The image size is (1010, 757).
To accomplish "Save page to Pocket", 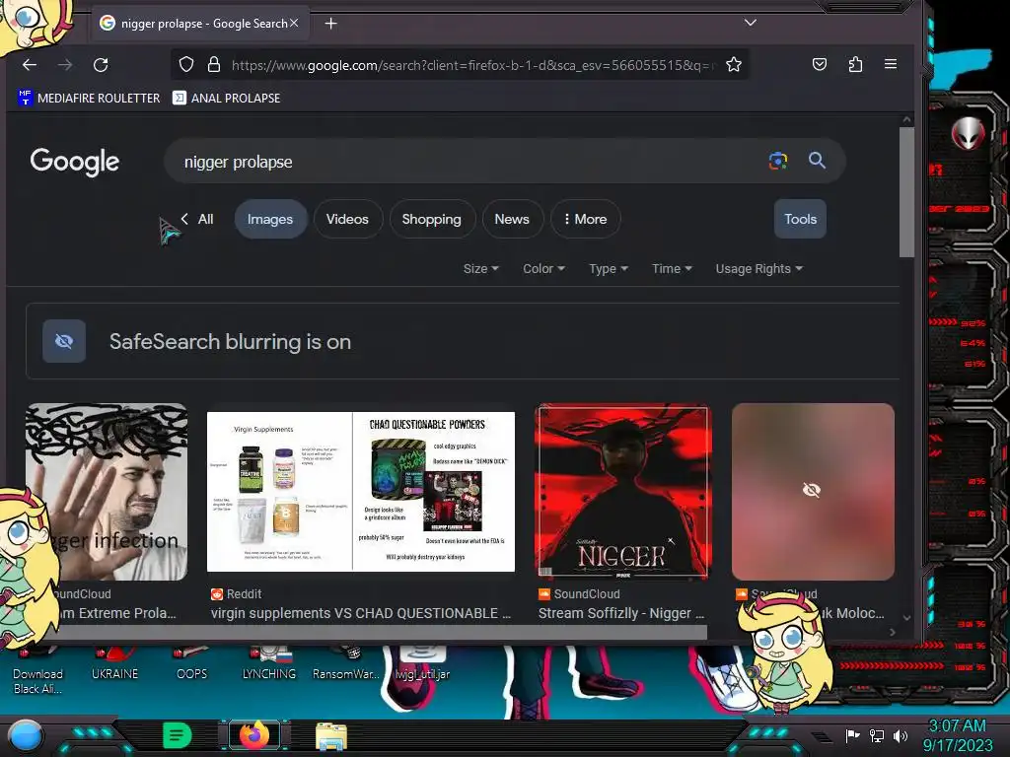I will [820, 64].
